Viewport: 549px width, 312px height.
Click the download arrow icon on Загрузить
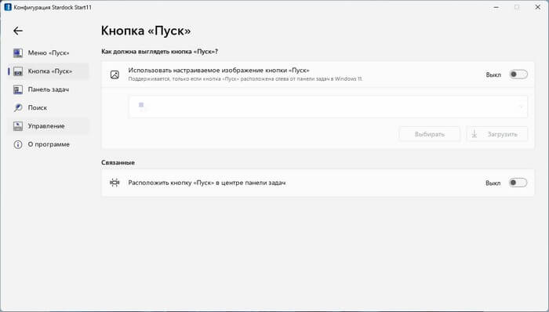[474, 134]
